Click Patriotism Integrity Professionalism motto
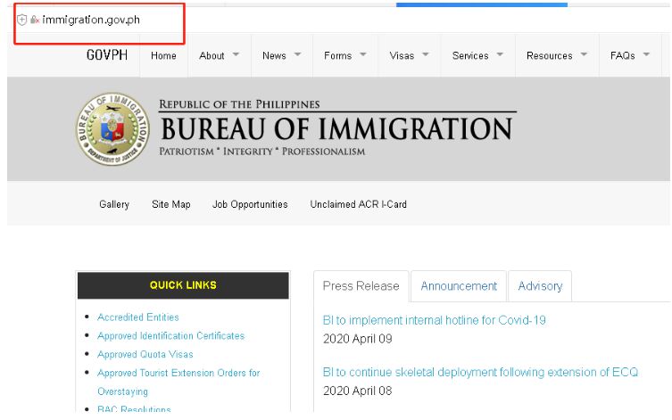The image size is (672, 420). coord(262,152)
